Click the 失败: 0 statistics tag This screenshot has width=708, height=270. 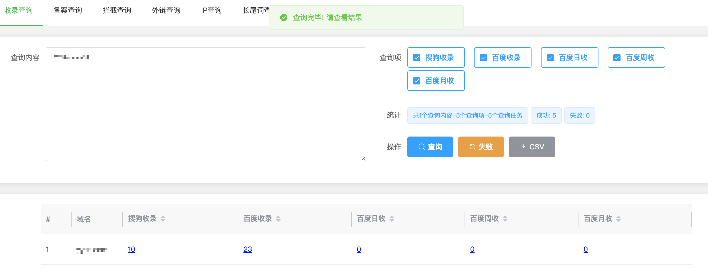[x=580, y=115]
